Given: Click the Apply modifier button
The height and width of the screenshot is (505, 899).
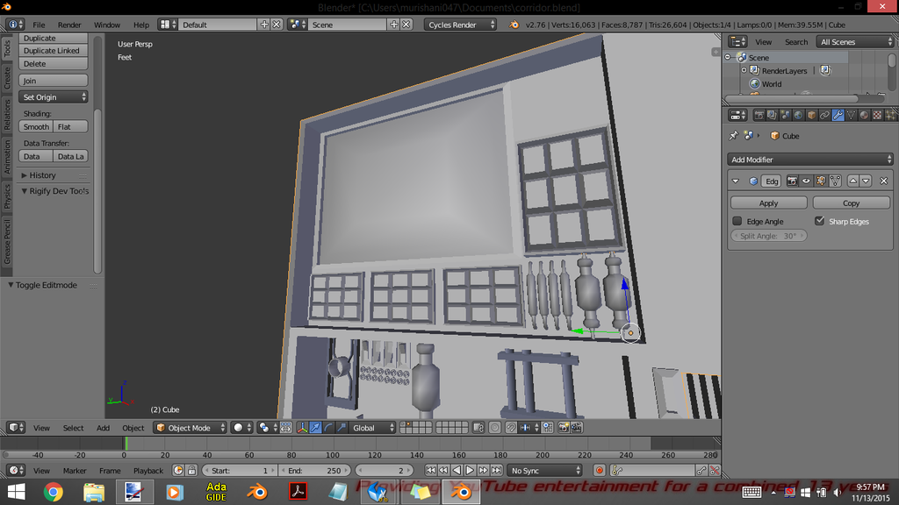Looking at the screenshot, I should coord(768,203).
